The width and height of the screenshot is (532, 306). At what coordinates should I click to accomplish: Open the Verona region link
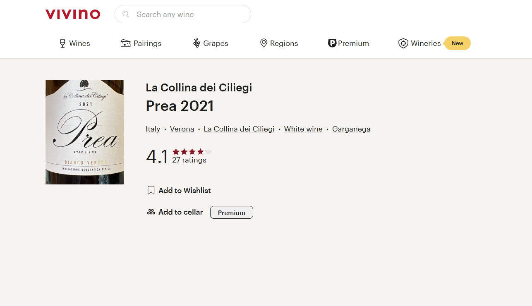click(x=182, y=129)
